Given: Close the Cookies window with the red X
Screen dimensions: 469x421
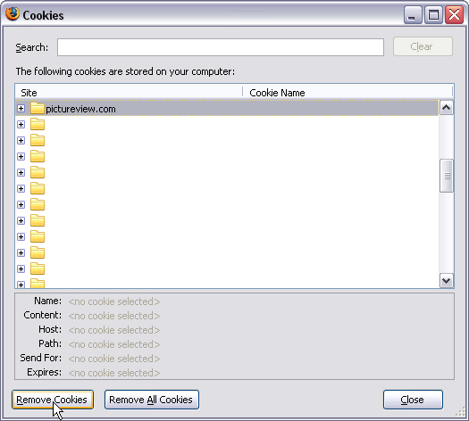Looking at the screenshot, I should point(454,15).
